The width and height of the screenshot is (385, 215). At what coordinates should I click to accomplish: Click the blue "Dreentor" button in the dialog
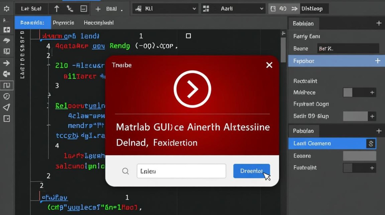[252, 171]
